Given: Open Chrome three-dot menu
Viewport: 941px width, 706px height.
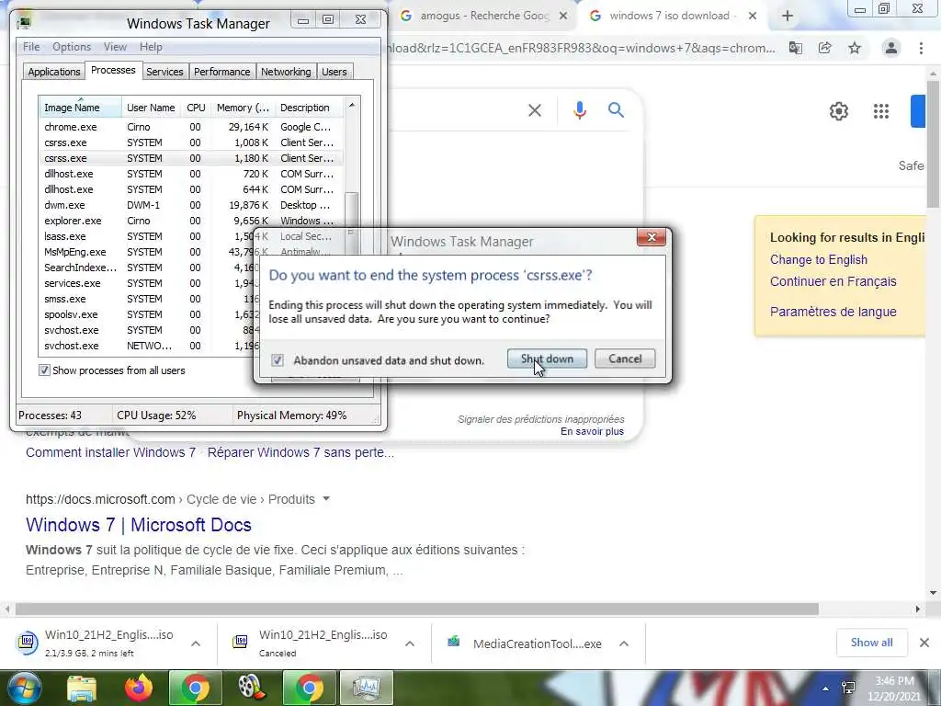Looking at the screenshot, I should tap(921, 48).
